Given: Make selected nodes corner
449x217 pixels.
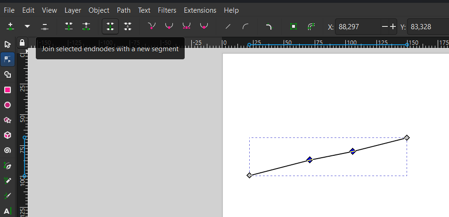Looking at the screenshot, I should tap(152, 27).
